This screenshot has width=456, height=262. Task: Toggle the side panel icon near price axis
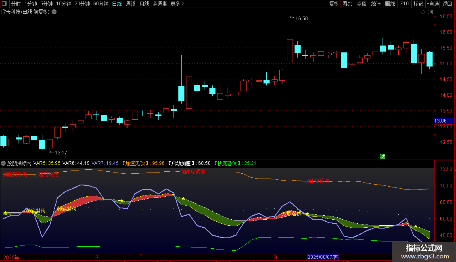429,12
